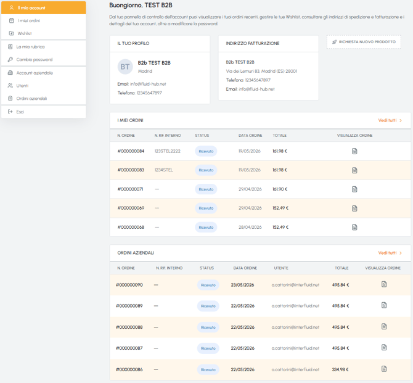Click the building icon by 'Account aziendale'
This screenshot has width=413, height=383.
pos(10,73)
